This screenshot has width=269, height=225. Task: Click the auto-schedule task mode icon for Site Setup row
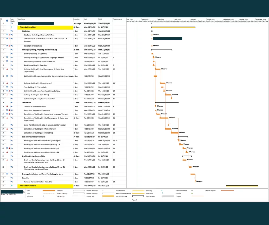pos(11,31)
